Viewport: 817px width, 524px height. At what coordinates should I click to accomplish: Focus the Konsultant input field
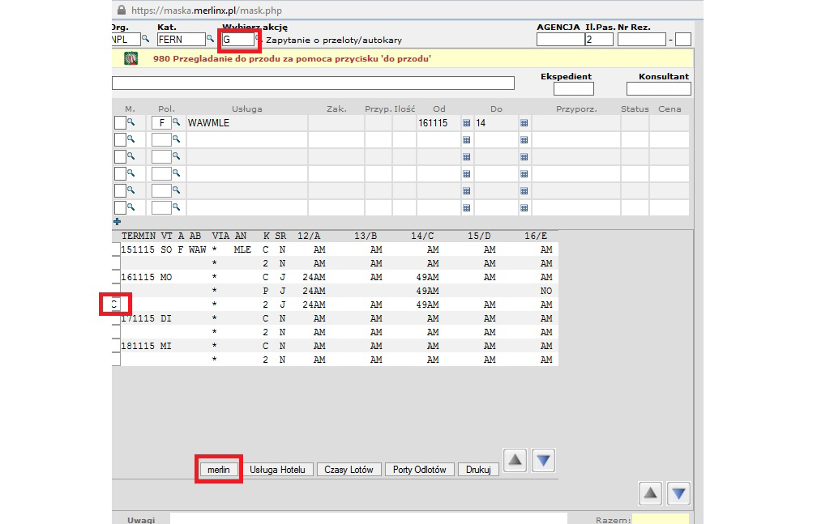tap(659, 89)
